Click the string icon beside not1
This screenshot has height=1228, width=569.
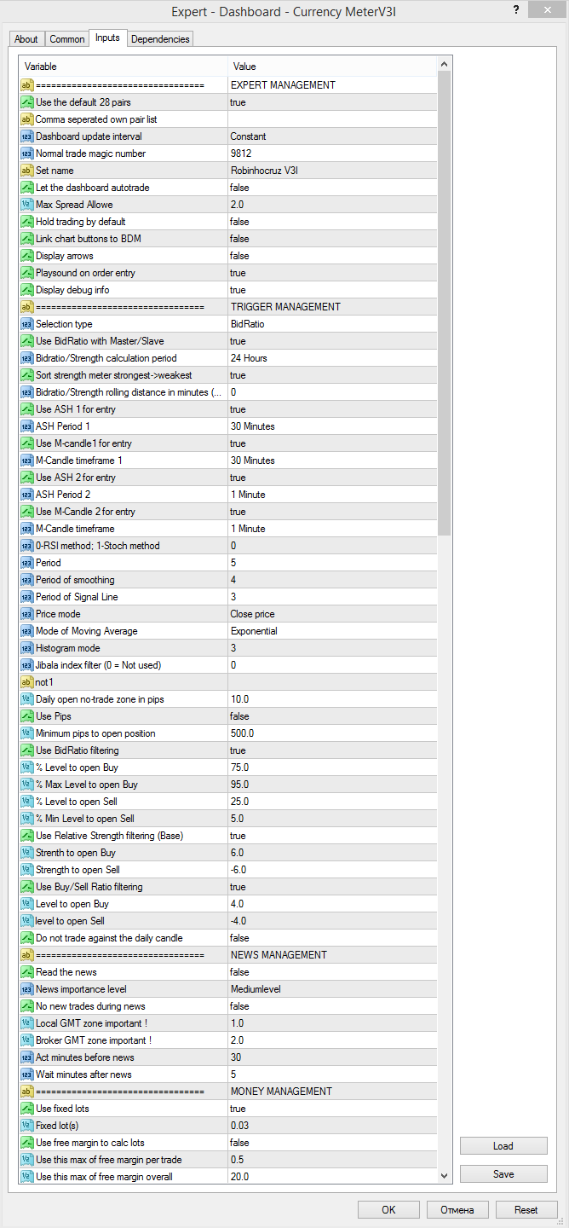[x=26, y=682]
